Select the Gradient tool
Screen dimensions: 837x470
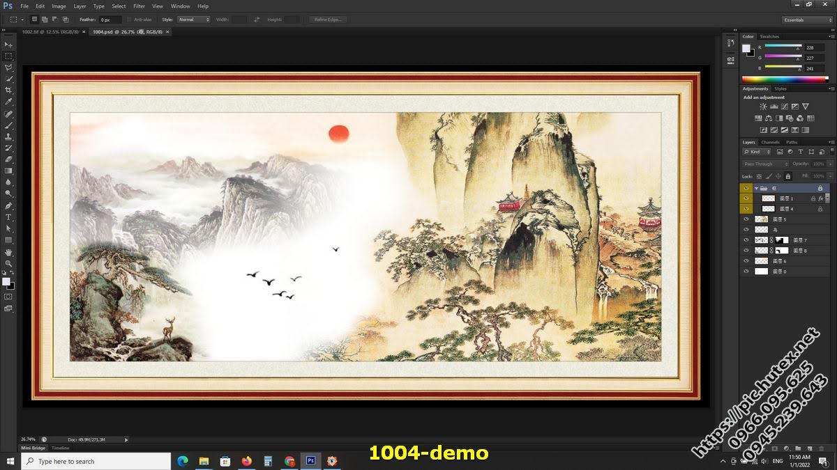(x=8, y=171)
